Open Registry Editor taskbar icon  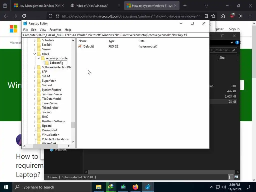[148, 187]
